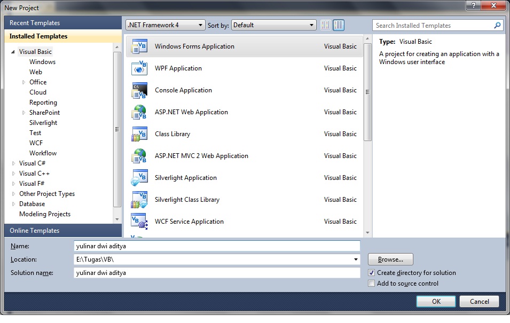
Task: Select the Silverlight category
Action: click(x=43, y=123)
